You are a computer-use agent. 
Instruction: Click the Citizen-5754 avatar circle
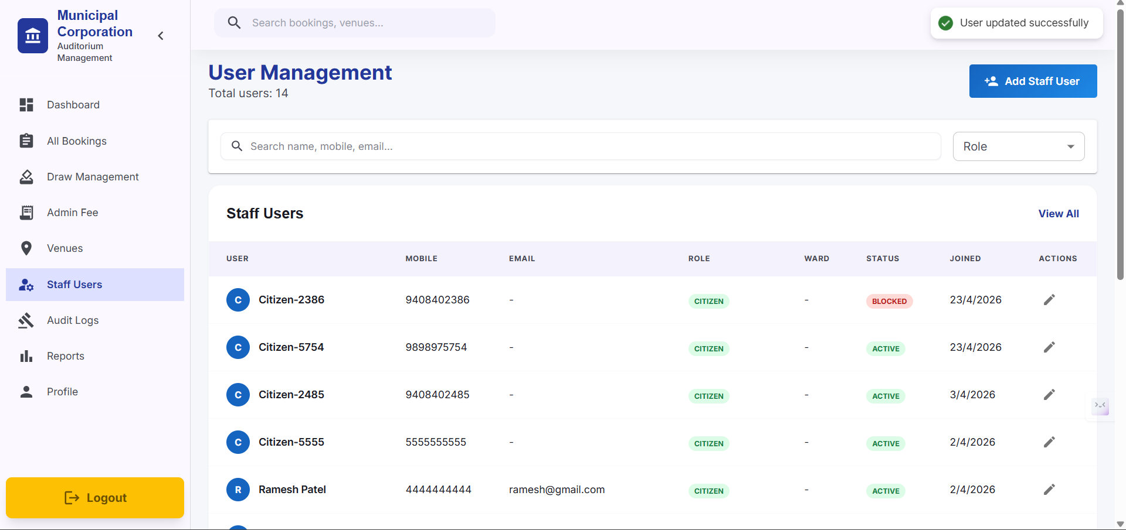(238, 347)
